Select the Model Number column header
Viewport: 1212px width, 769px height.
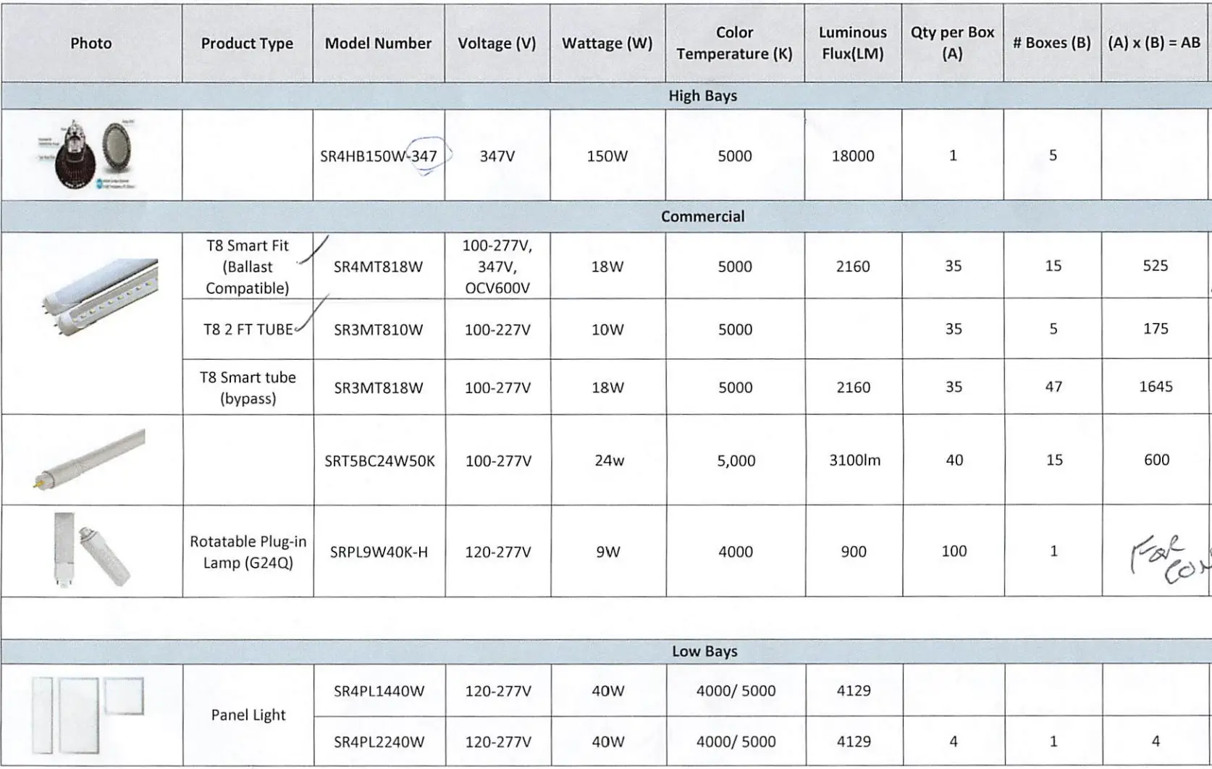click(378, 43)
